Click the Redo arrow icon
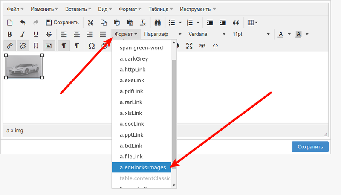 point(36,23)
